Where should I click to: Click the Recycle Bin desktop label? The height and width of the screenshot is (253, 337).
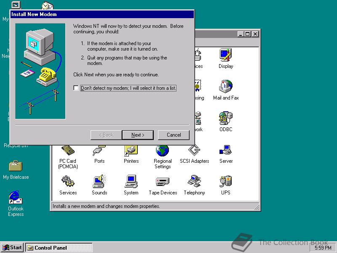[16, 145]
